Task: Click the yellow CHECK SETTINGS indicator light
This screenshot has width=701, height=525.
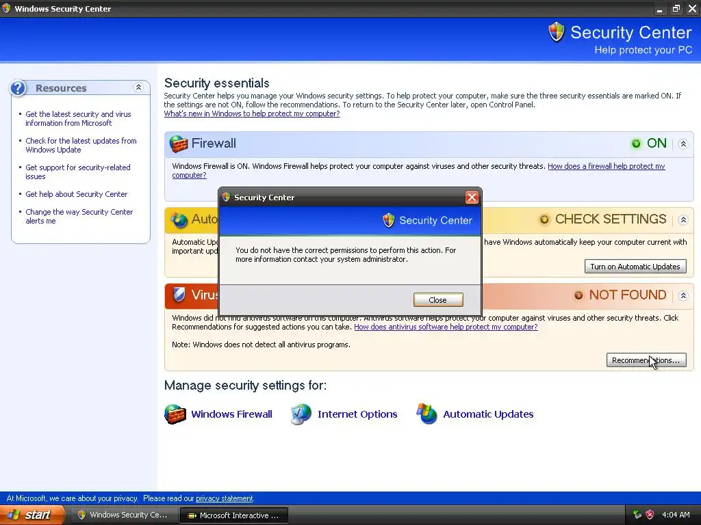Action: (x=544, y=219)
